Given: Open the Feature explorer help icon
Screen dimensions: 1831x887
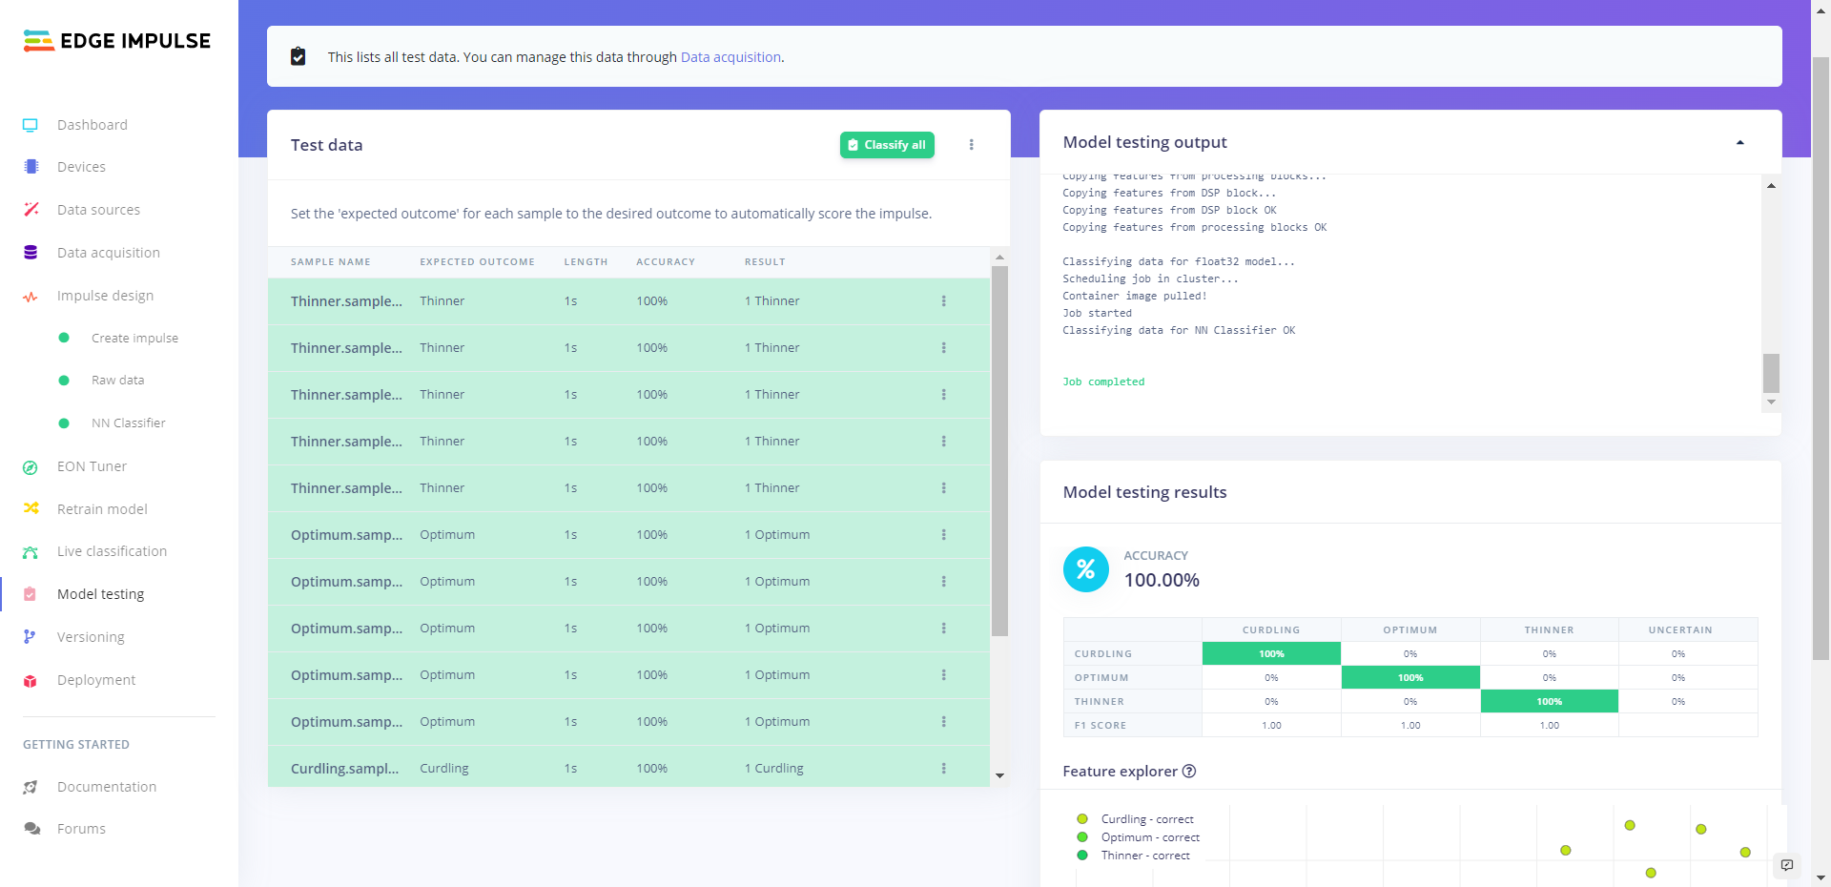Looking at the screenshot, I should click(1189, 772).
